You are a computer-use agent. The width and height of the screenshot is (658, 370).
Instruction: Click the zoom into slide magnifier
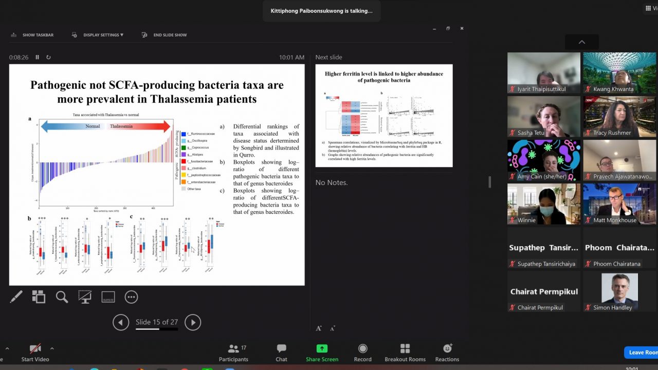click(62, 297)
